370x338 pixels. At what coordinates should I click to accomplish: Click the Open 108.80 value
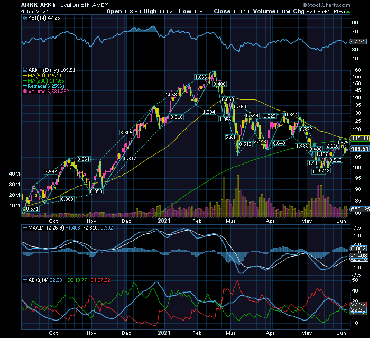(124, 11)
